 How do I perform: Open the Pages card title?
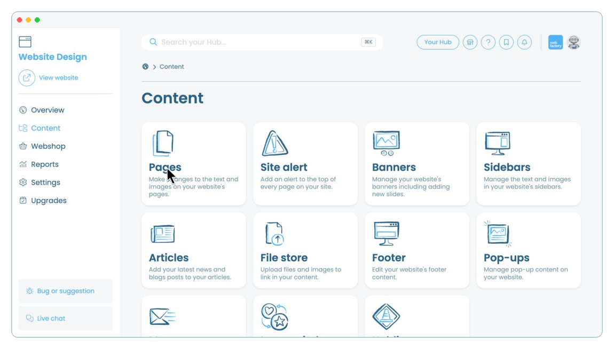pyautogui.click(x=165, y=167)
